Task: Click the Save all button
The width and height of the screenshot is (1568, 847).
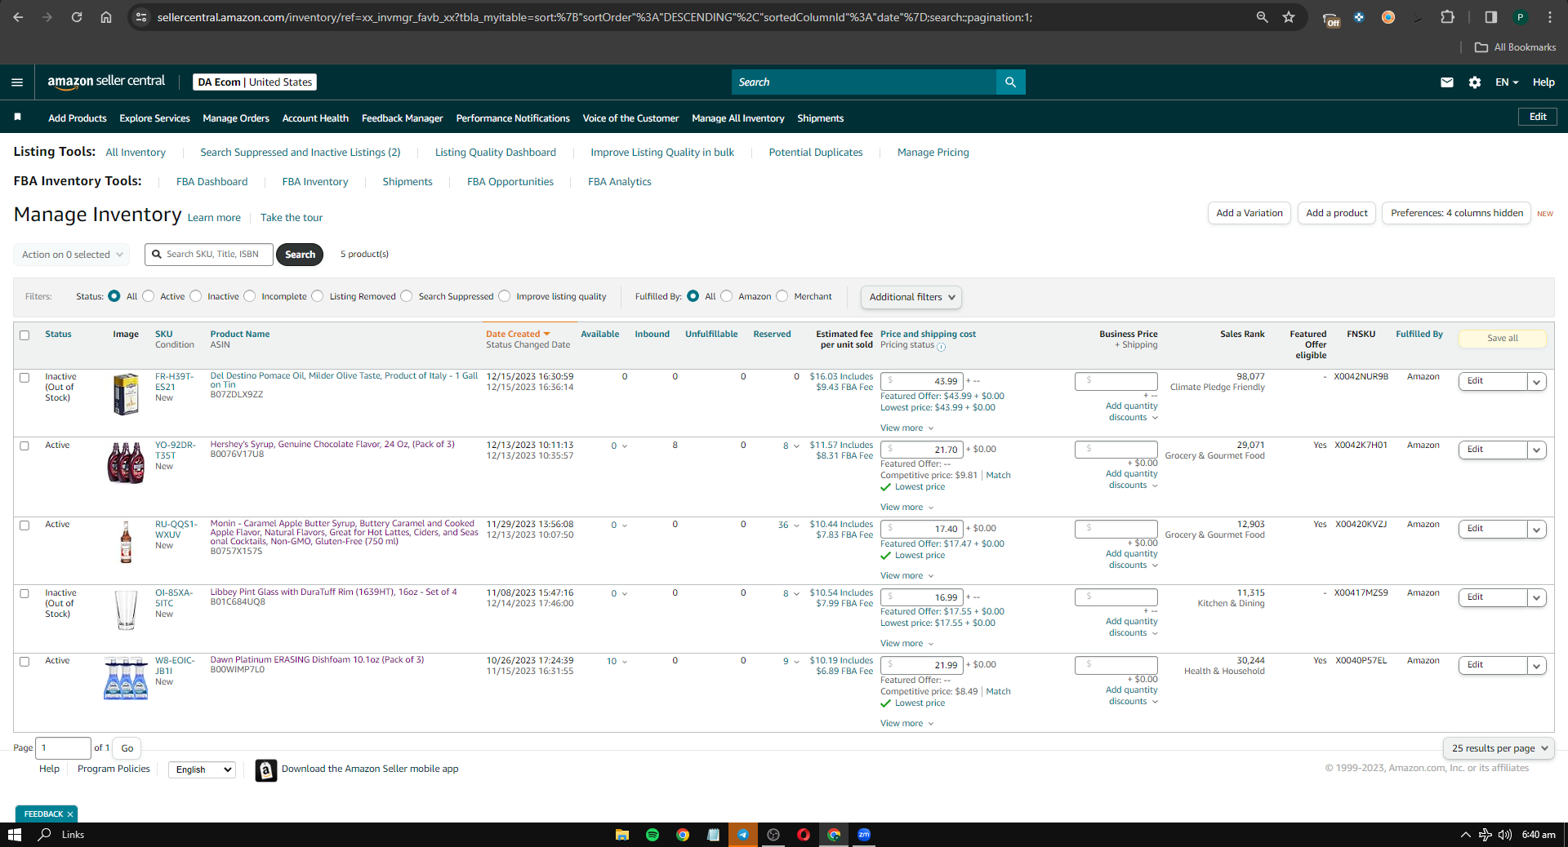Action: 1503,339
